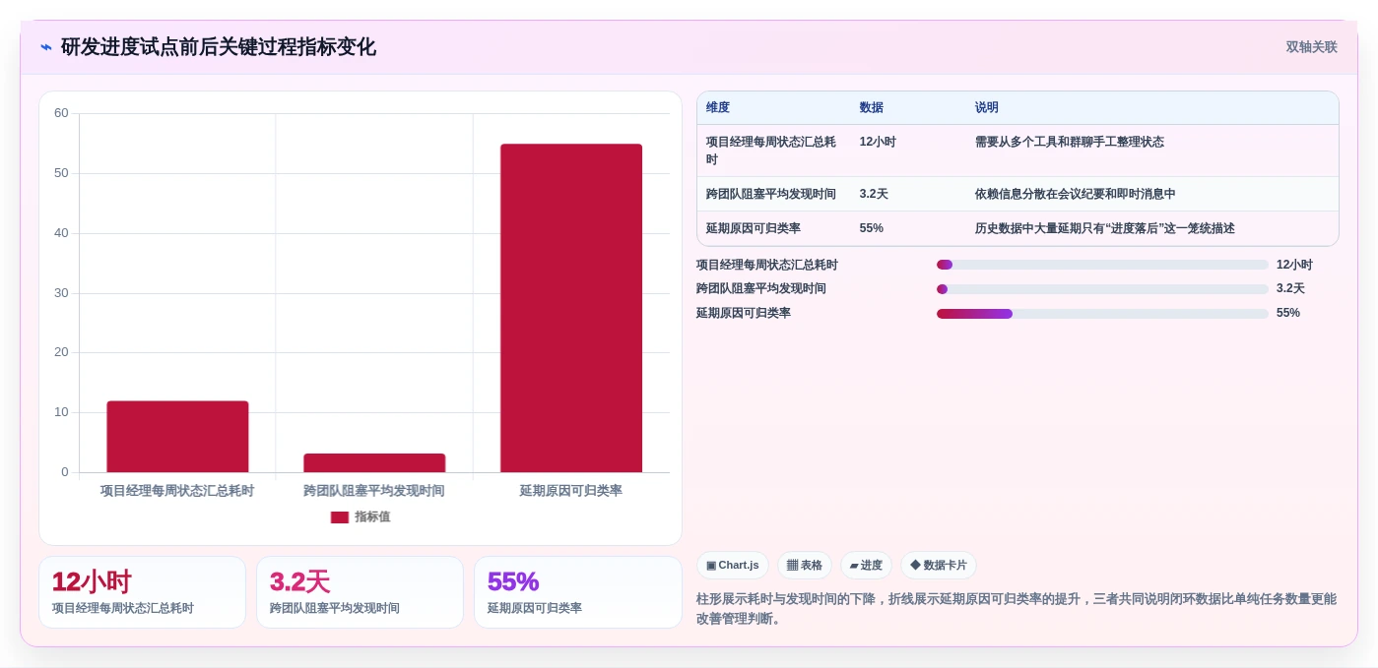This screenshot has width=1378, height=668.
Task: Select the 延期原因可归类率 bar in chart
Action: click(x=571, y=308)
